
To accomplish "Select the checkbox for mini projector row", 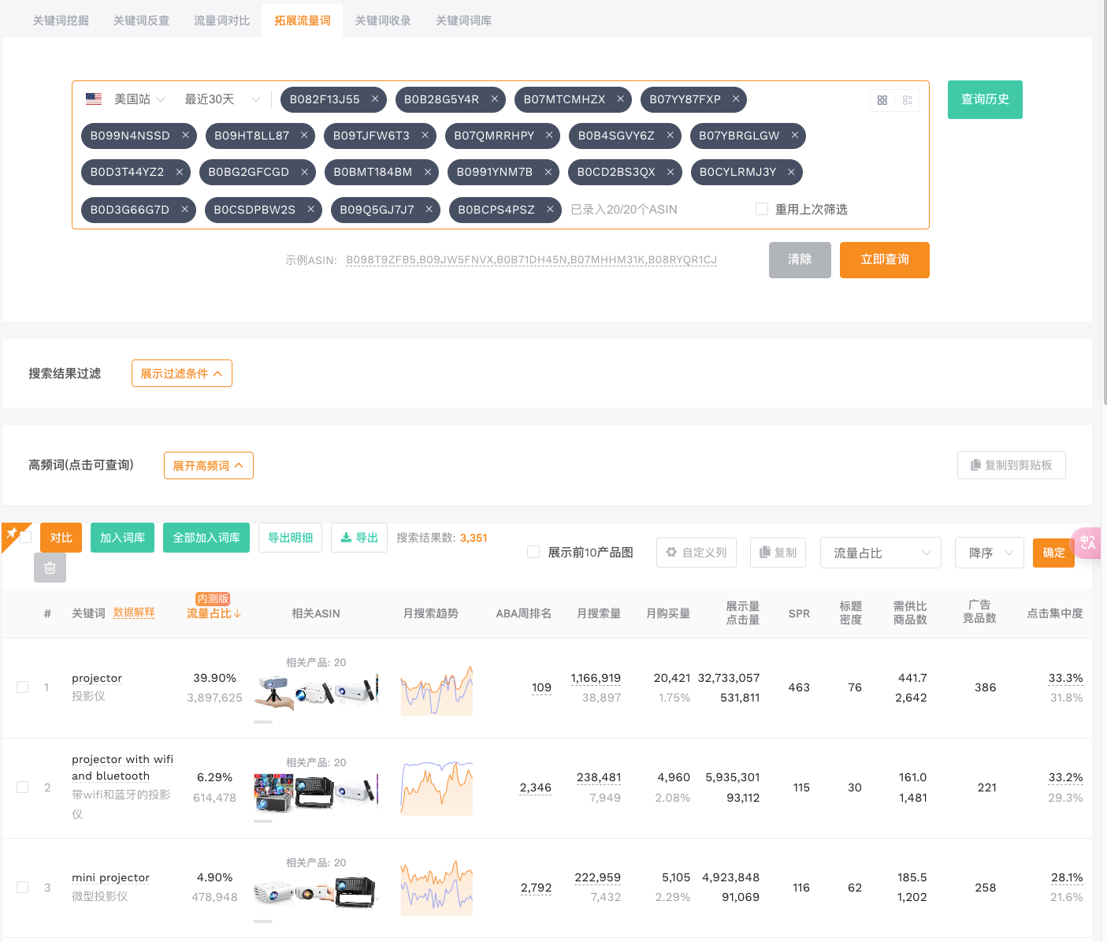I will 23,888.
